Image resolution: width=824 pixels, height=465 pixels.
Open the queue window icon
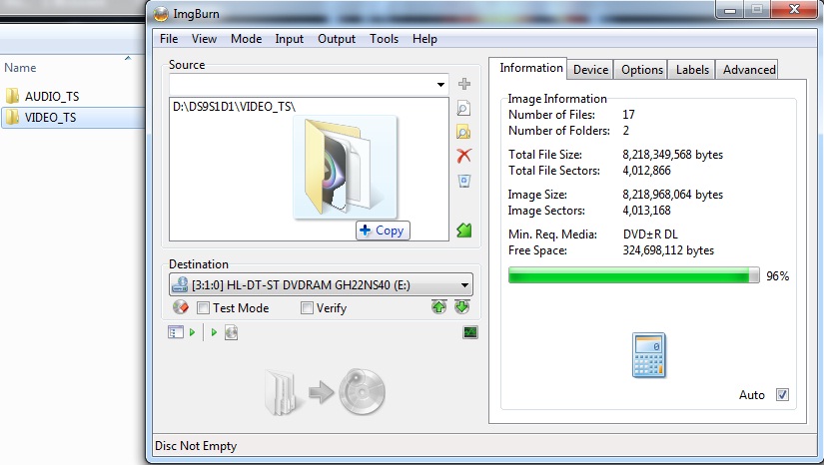pyautogui.click(x=176, y=332)
